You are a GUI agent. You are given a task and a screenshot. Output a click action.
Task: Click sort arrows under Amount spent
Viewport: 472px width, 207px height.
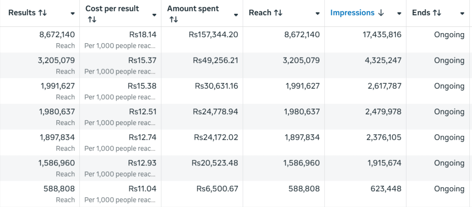pyautogui.click(x=173, y=19)
